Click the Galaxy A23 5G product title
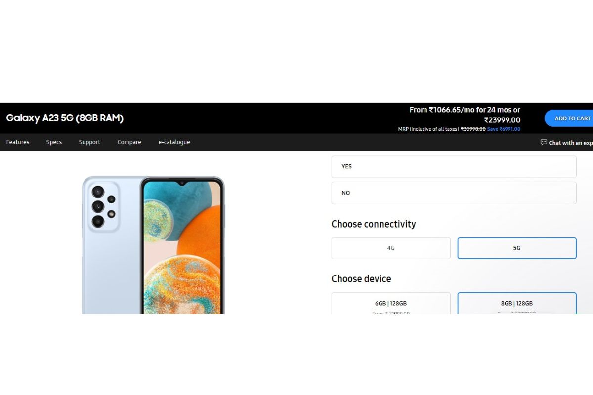 click(65, 118)
